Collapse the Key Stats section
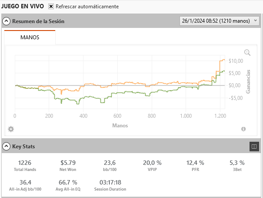 [x=6, y=147]
